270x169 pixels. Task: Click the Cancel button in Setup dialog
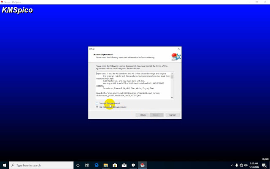coord(173,115)
